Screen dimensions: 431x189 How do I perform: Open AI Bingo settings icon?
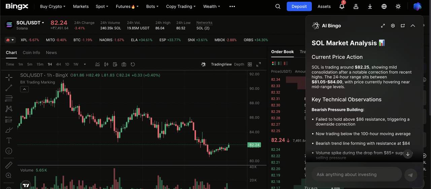pyautogui.click(x=393, y=26)
